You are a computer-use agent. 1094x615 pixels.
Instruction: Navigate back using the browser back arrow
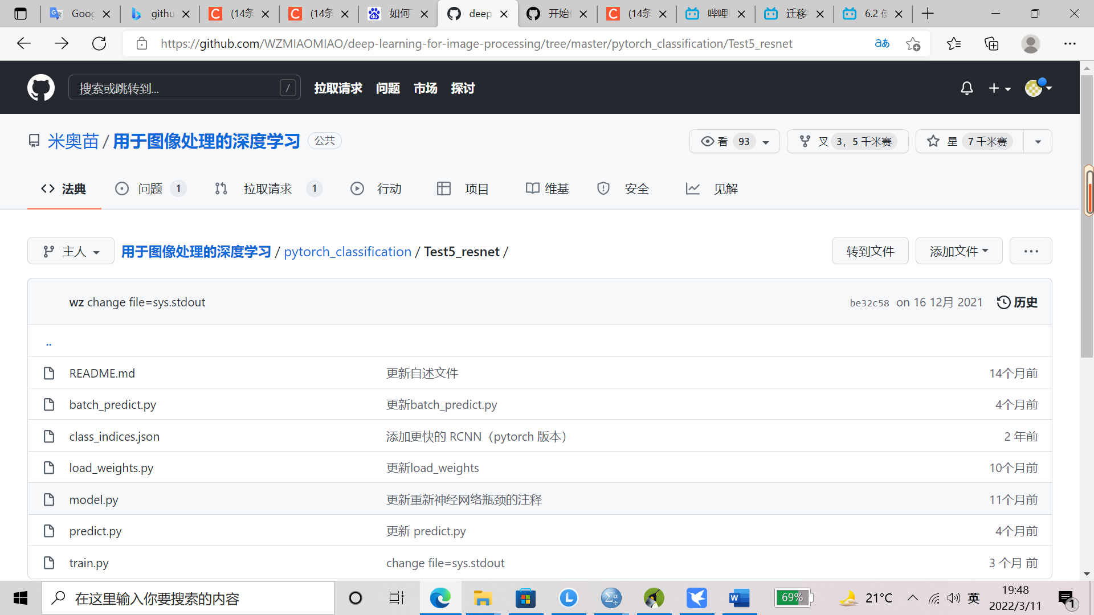click(x=23, y=43)
